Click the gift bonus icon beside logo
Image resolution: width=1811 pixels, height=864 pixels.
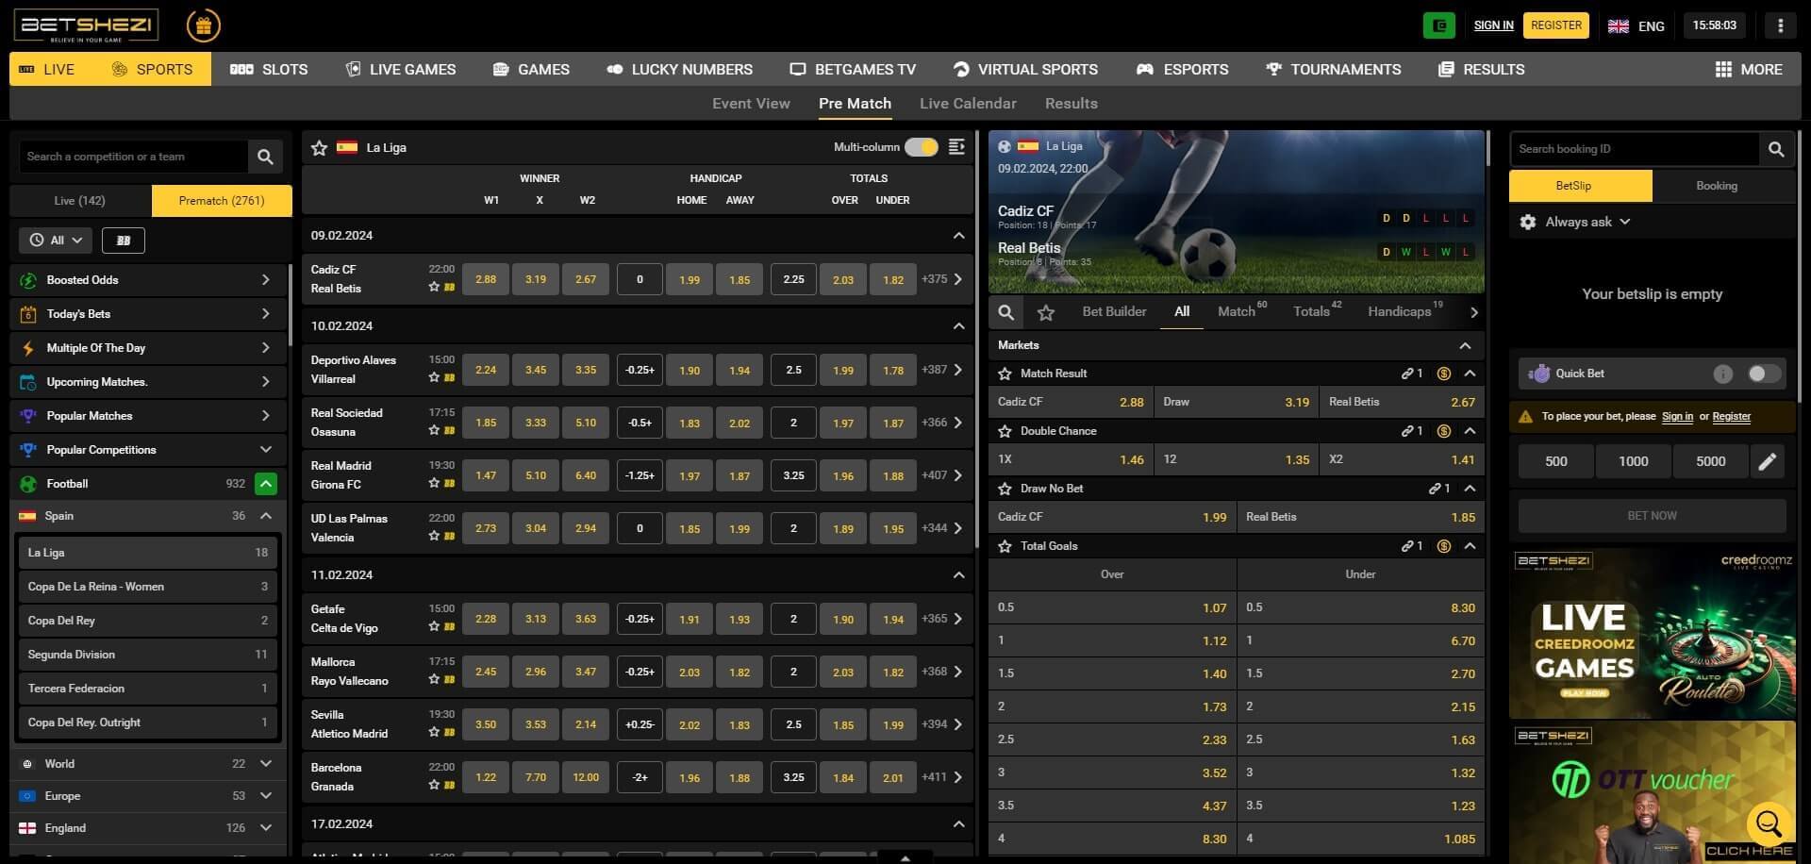point(203,26)
